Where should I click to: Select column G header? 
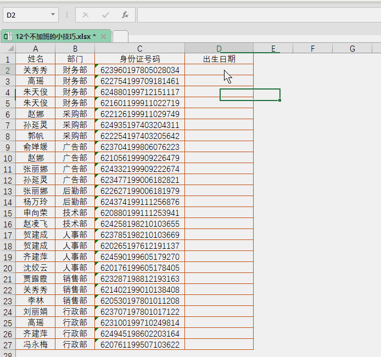[352, 48]
